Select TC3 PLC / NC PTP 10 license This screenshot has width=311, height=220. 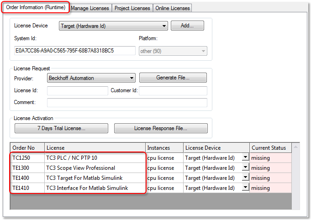pyautogui.click(x=95, y=158)
